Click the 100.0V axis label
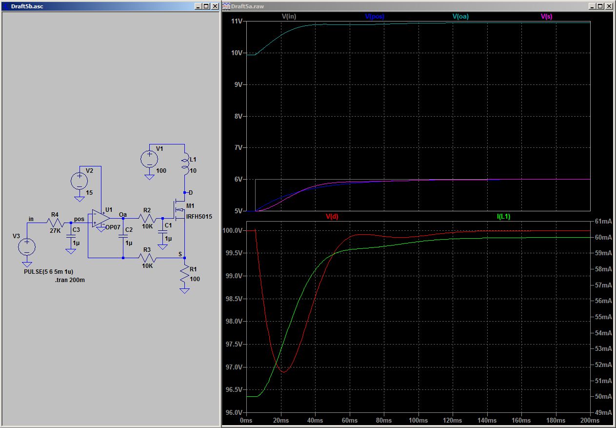616x428 pixels. tap(233, 230)
